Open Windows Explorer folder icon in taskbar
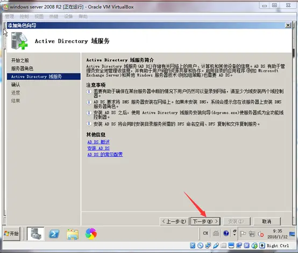Screen dimensions: 298x253 click(73, 234)
